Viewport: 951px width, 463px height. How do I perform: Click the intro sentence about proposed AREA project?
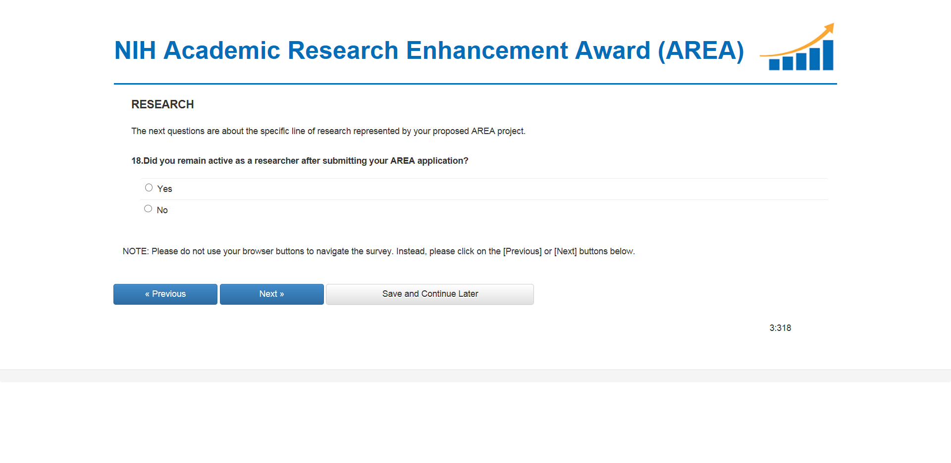328,131
